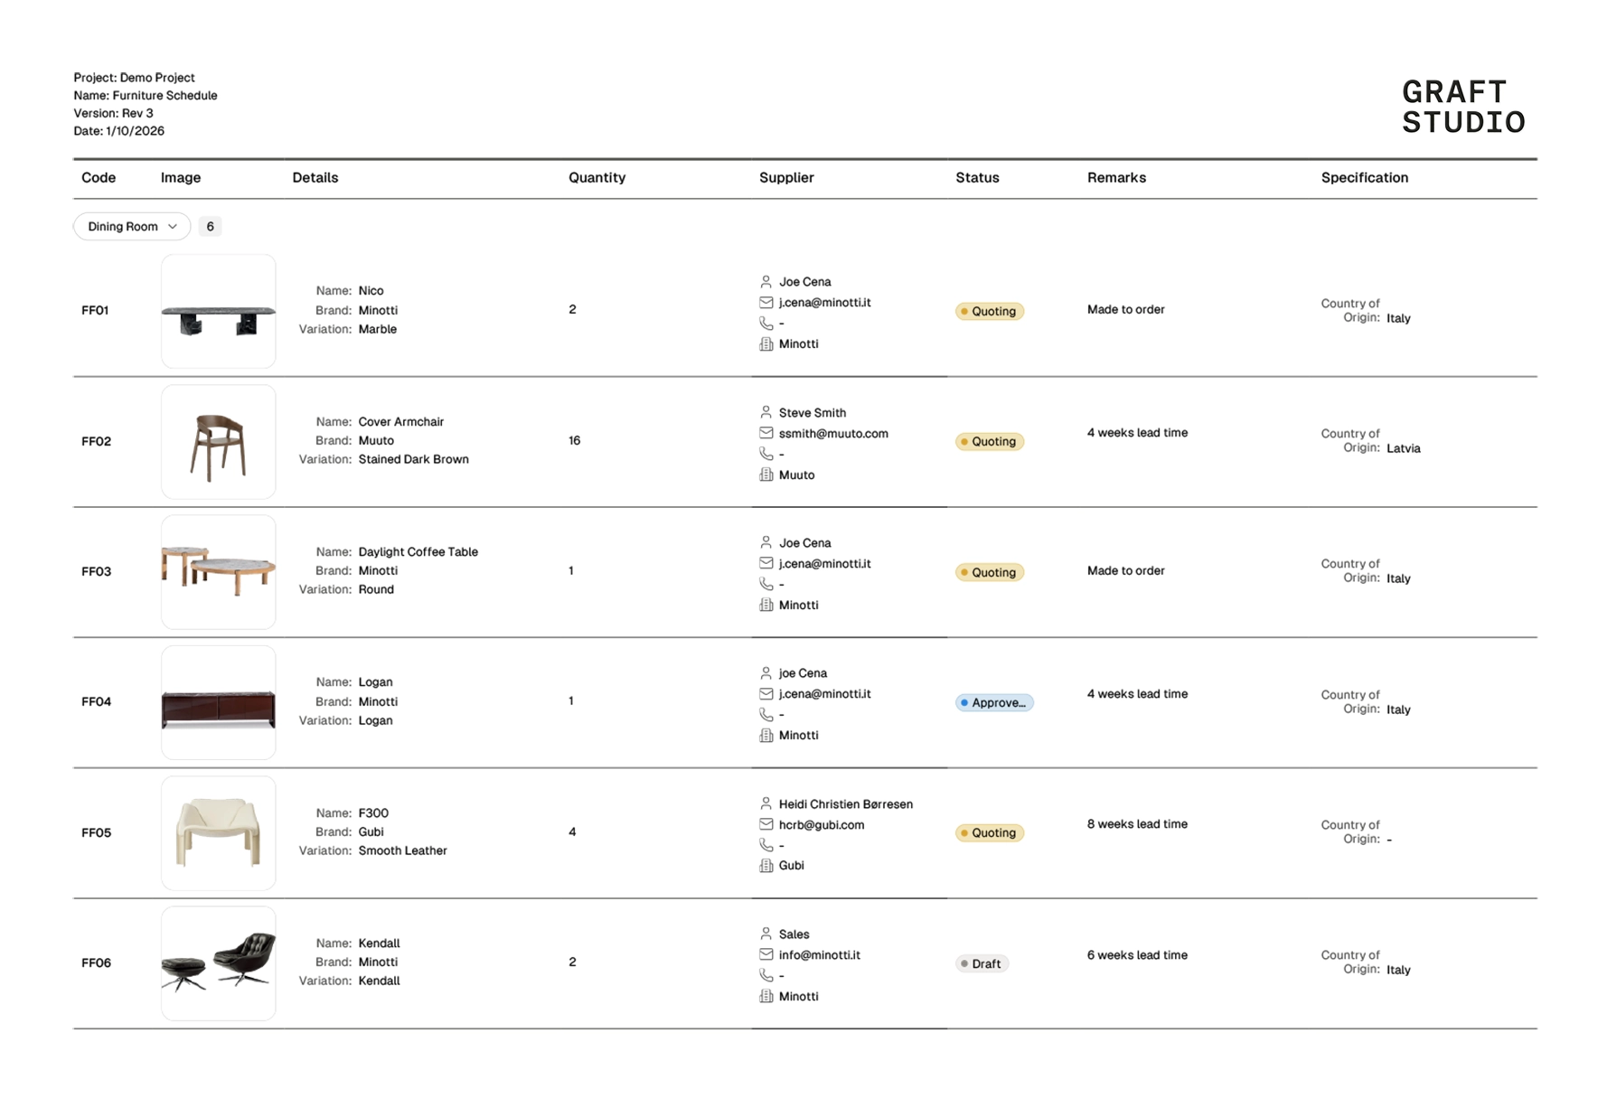Click company icon in FF06 supplier row

pos(766,996)
